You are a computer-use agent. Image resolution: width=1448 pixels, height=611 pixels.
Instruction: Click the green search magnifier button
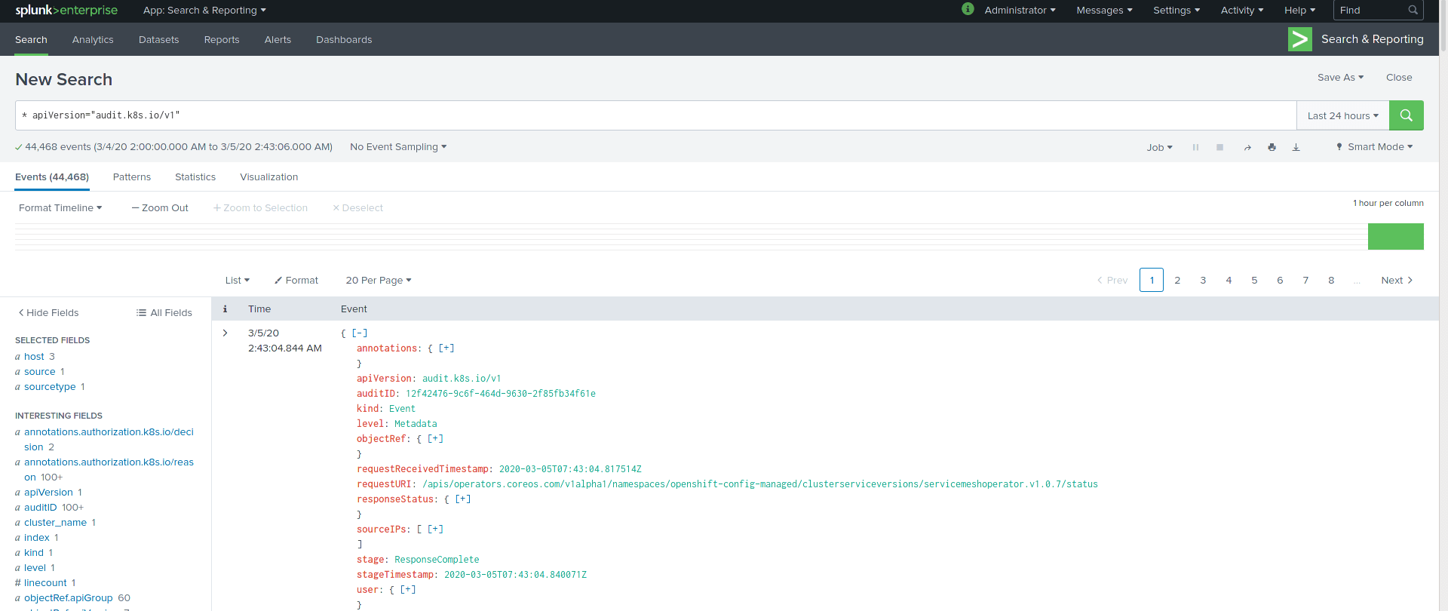tap(1406, 115)
